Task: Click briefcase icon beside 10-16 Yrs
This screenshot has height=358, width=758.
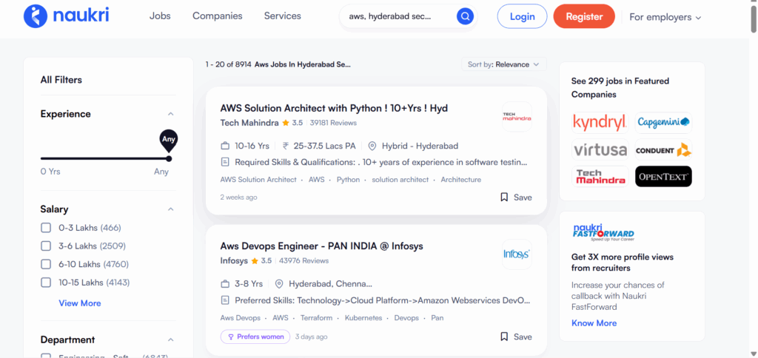Action: click(x=225, y=146)
